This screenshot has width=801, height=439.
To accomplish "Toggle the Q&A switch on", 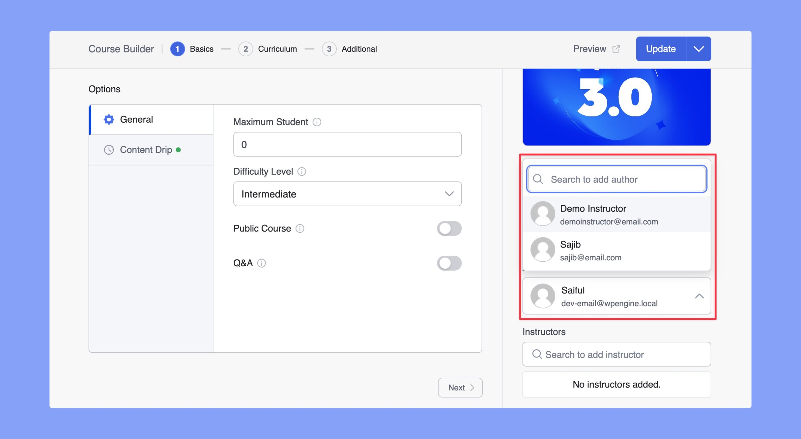I will pos(450,263).
